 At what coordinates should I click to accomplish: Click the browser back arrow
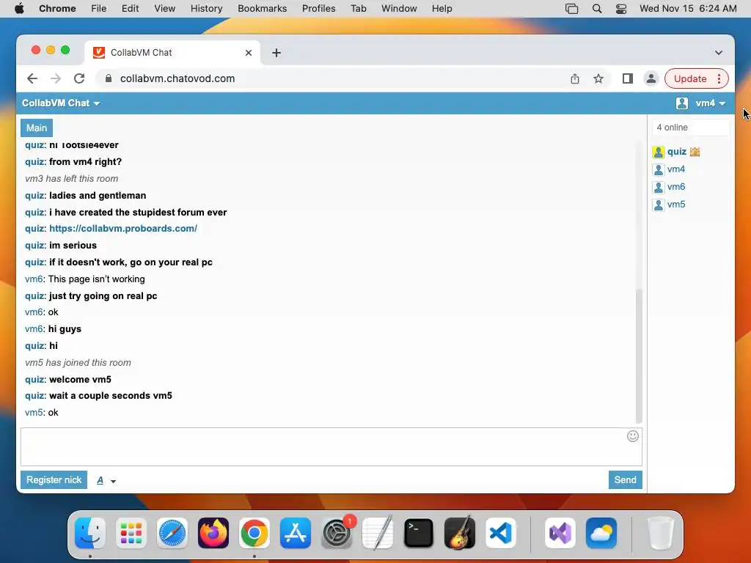pyautogui.click(x=32, y=78)
